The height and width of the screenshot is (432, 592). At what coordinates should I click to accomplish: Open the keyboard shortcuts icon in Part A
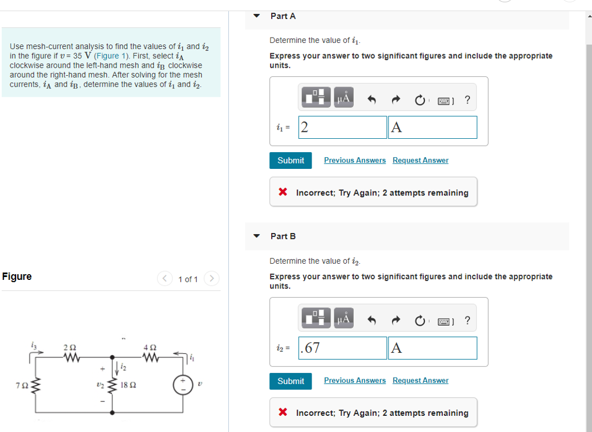[x=444, y=99]
